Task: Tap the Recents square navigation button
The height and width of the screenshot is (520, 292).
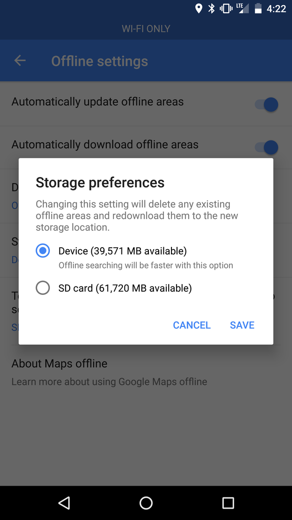Action: click(x=228, y=503)
